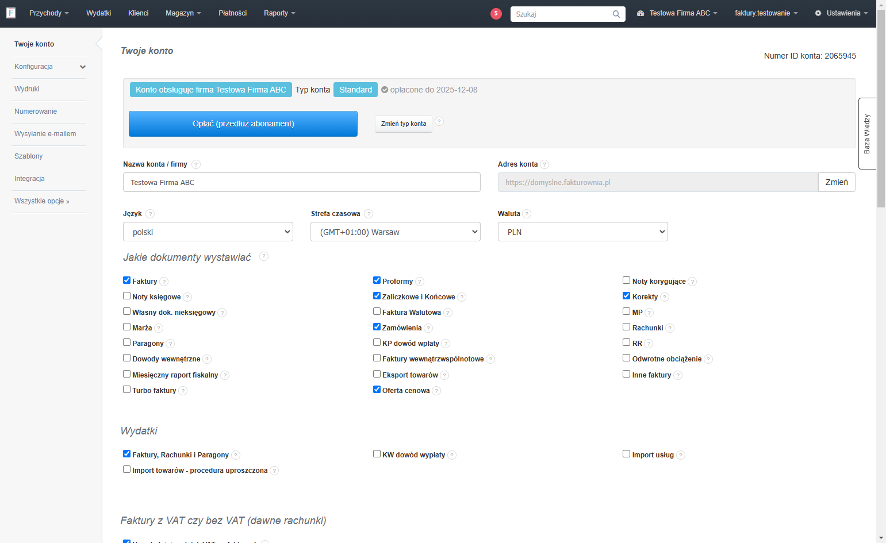
Task: Go to the Wydatki menu
Action: pyautogui.click(x=99, y=13)
